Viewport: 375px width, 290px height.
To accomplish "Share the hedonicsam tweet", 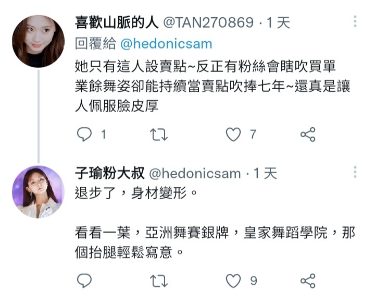I will point(308,281).
